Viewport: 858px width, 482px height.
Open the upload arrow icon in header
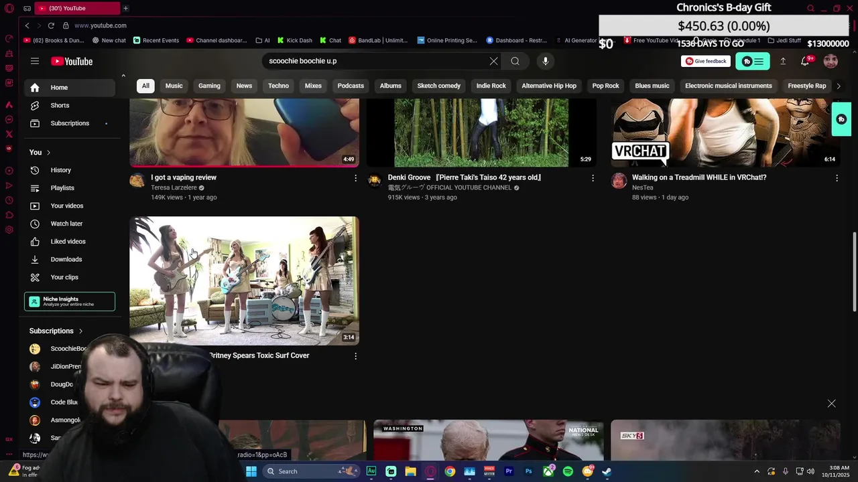click(782, 61)
